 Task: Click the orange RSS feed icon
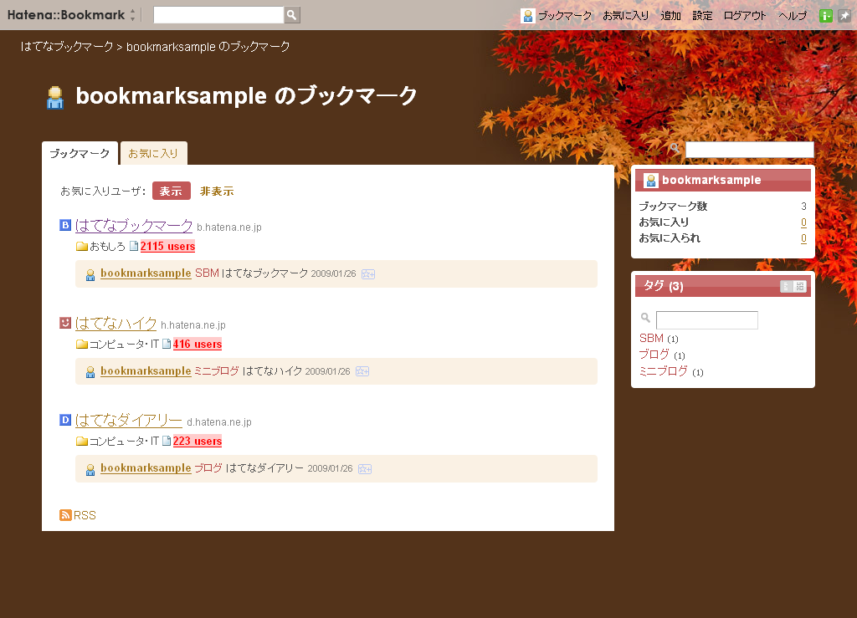pos(65,515)
